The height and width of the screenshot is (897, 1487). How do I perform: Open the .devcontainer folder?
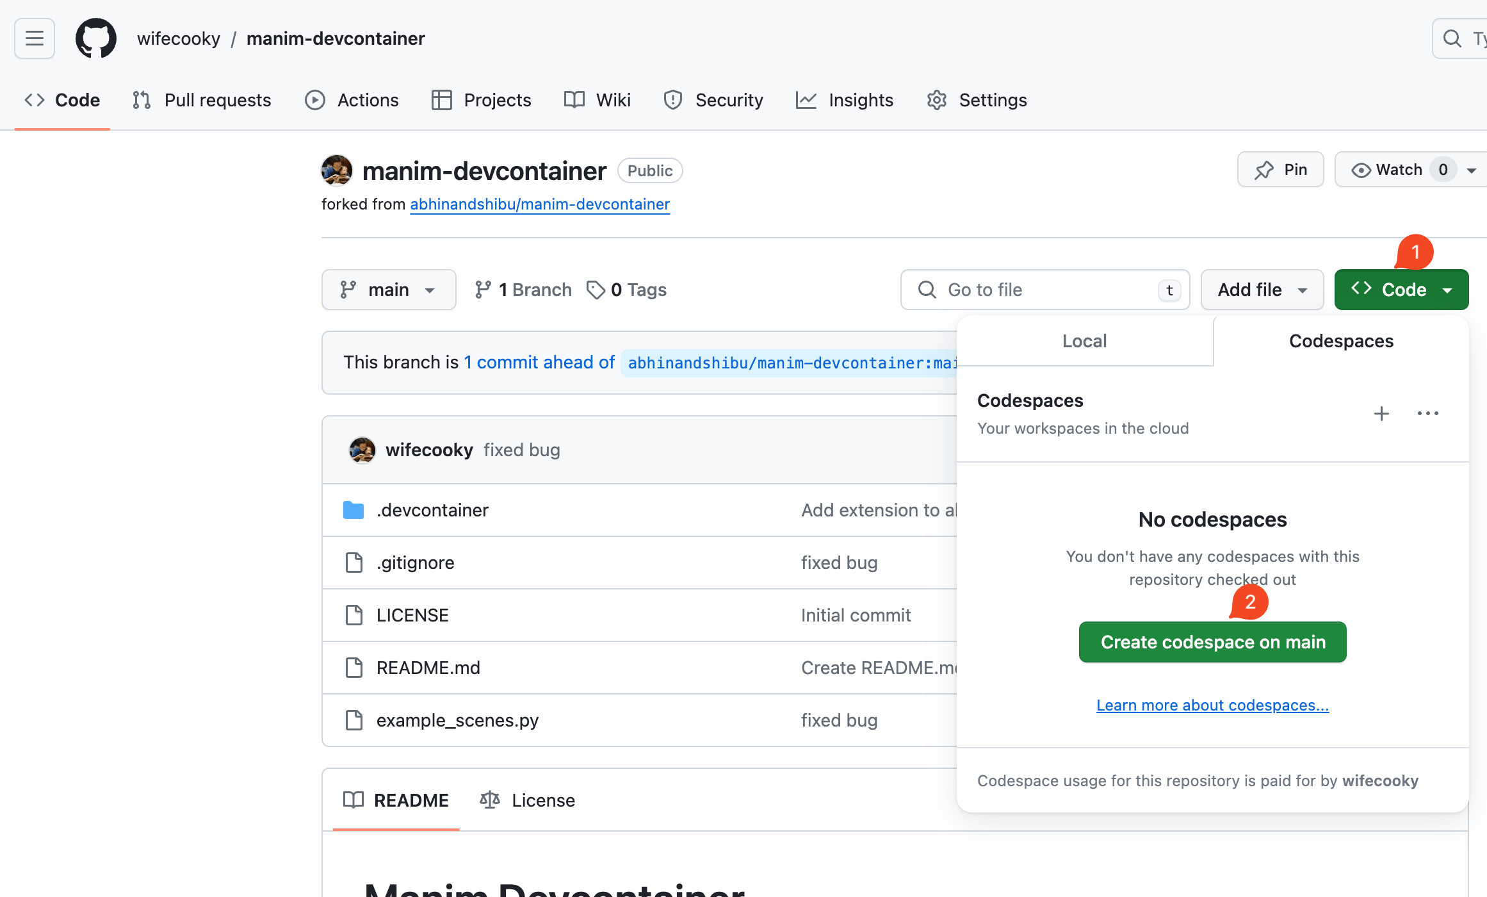pyautogui.click(x=432, y=510)
